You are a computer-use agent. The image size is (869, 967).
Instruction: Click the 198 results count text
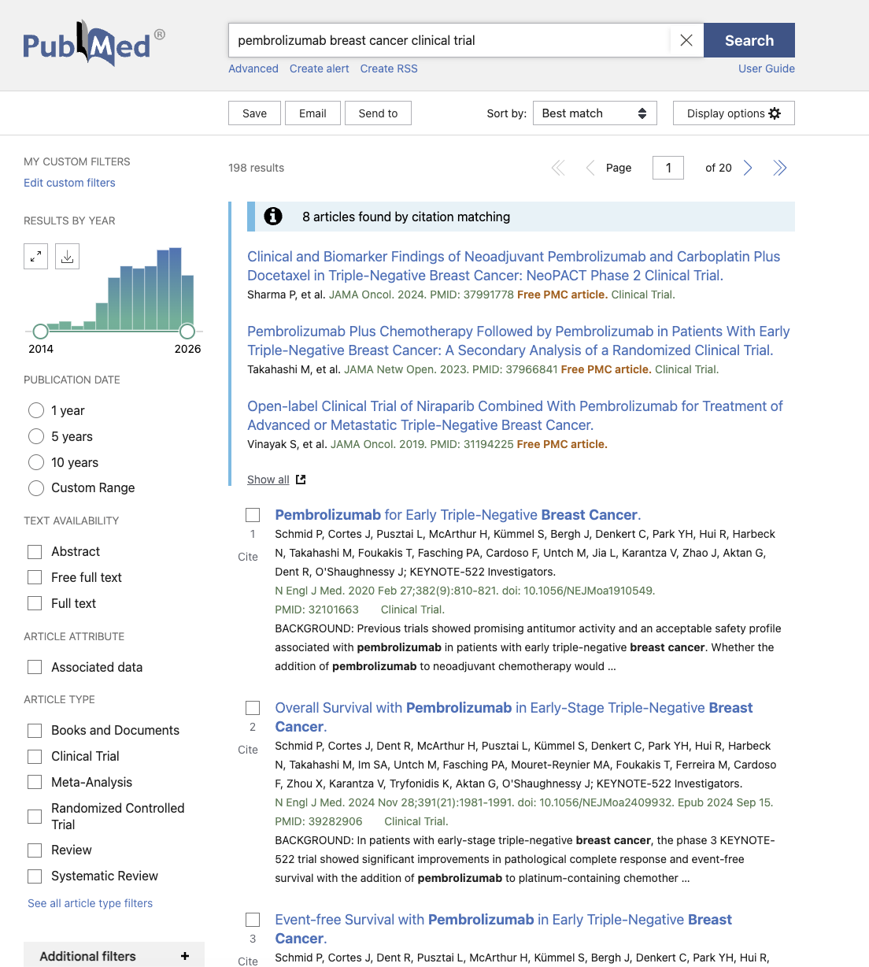(x=256, y=168)
